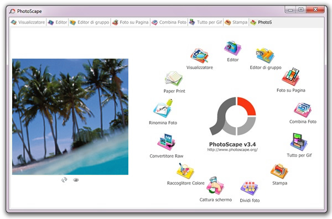Click the refresh icon below the photo
This screenshot has height=219, width=332.
click(64, 180)
